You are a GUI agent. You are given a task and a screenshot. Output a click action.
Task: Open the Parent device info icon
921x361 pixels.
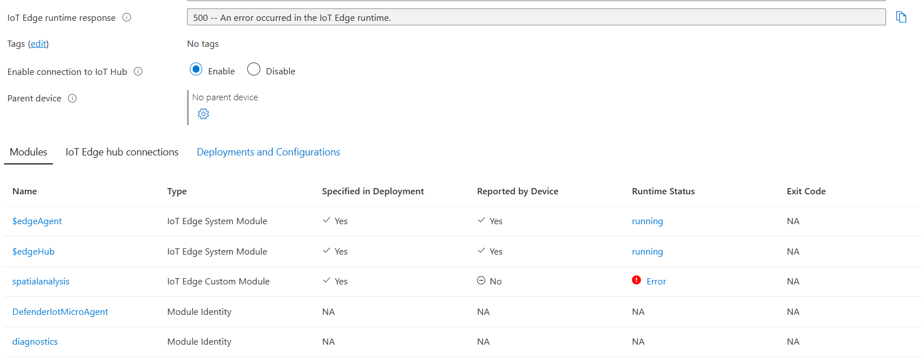coord(72,98)
